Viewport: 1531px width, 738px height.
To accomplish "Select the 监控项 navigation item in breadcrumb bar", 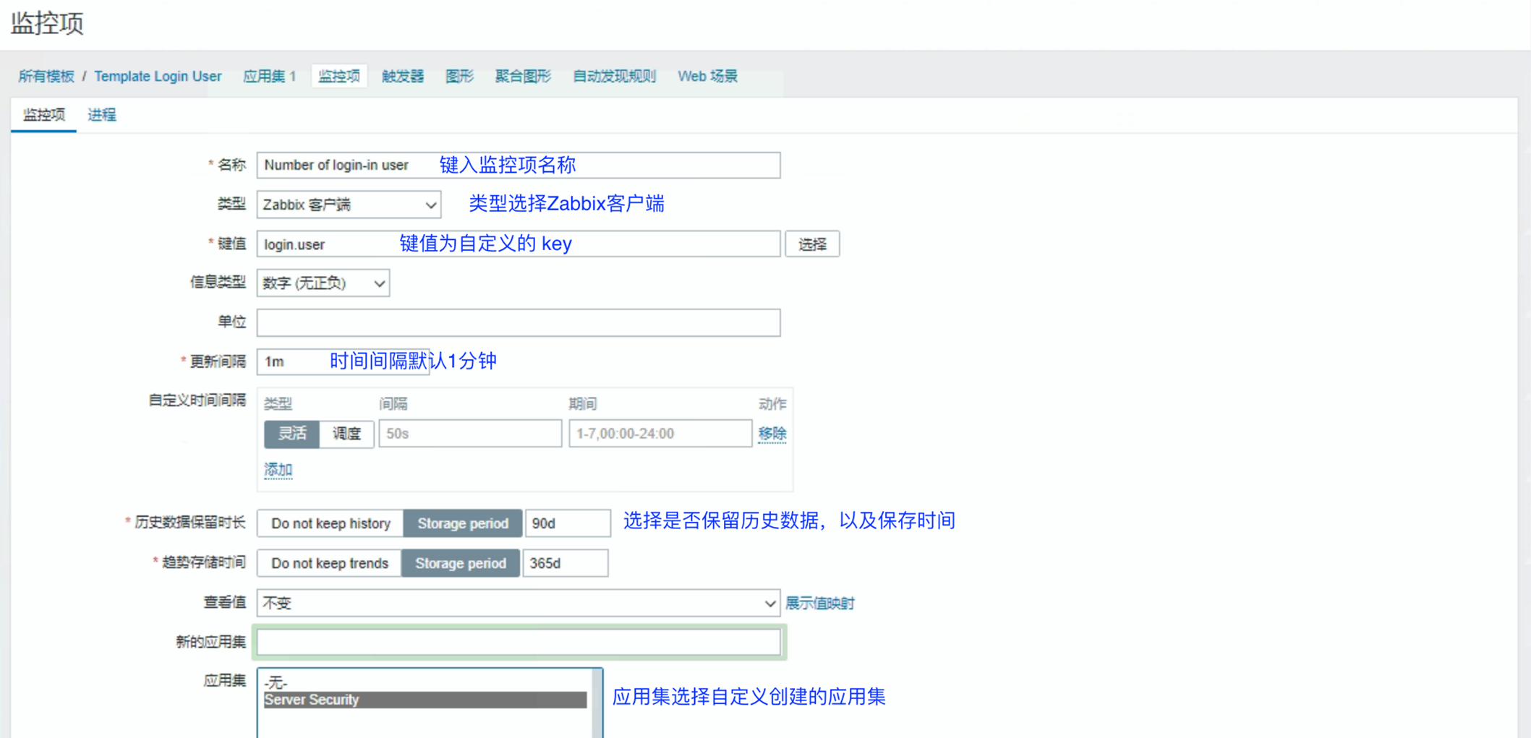I will 339,76.
